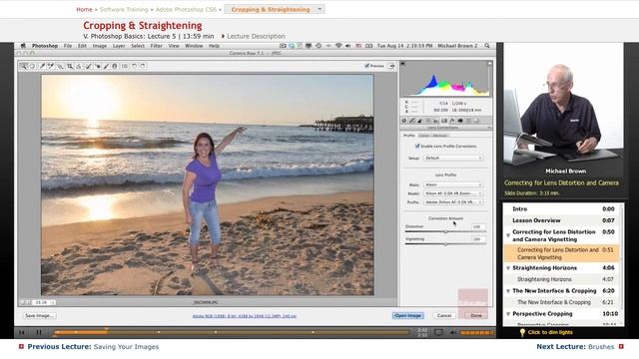This screenshot has width=639, height=359.
Task: Select the Graduated Filter tool
Action: point(115,66)
